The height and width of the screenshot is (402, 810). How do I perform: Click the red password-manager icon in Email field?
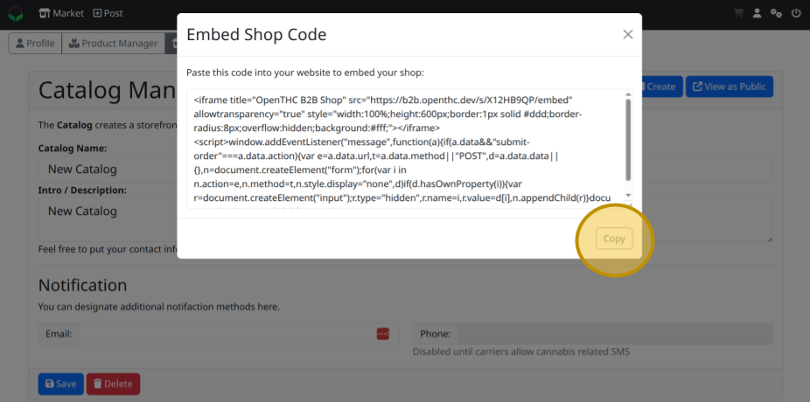tap(383, 334)
